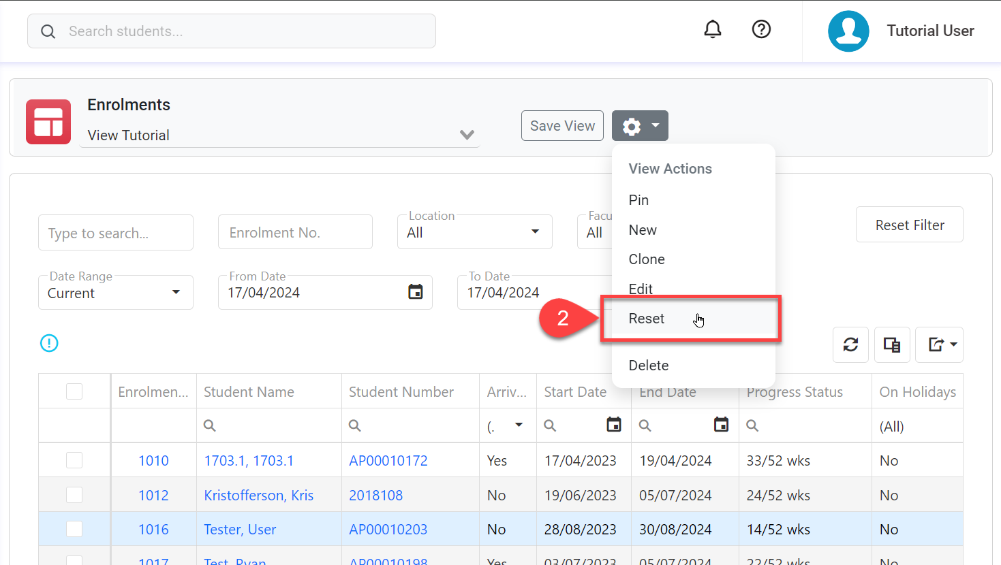Viewport: 1001px width, 565px height.
Task: Choose Clone from View Actions menu
Action: click(693, 259)
